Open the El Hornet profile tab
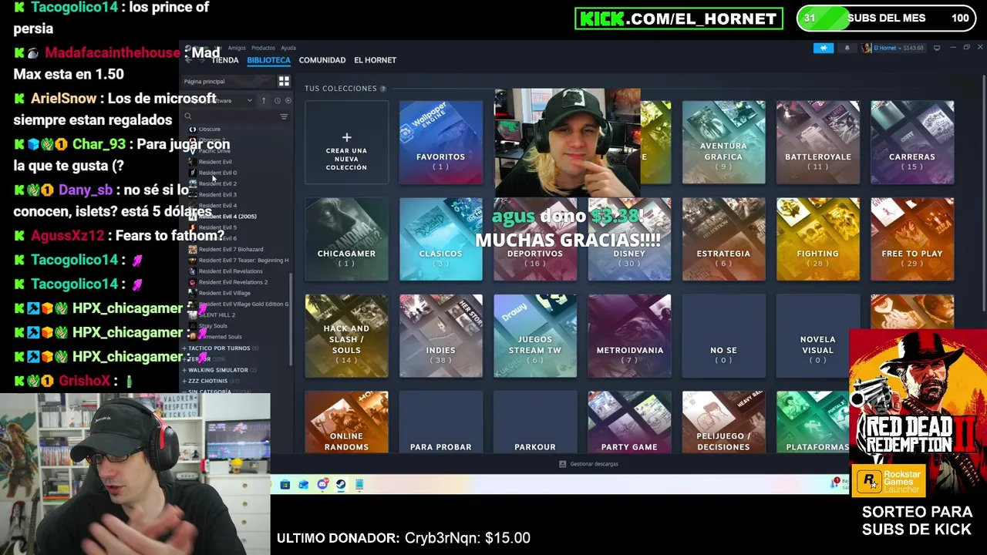The width and height of the screenshot is (987, 555). tap(375, 60)
